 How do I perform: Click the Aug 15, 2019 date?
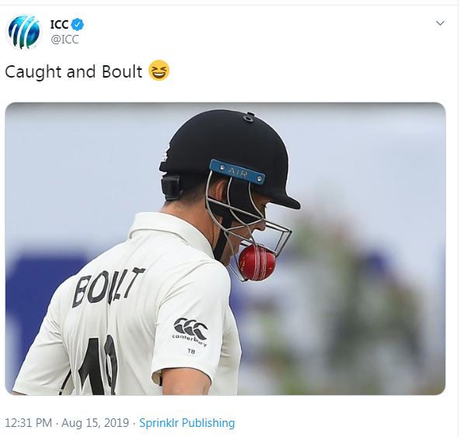pyautogui.click(x=96, y=423)
